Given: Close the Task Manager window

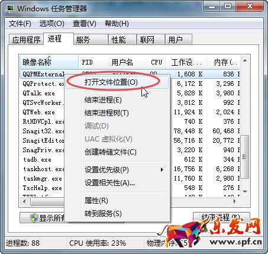Looking at the screenshot, I should coord(250,7).
